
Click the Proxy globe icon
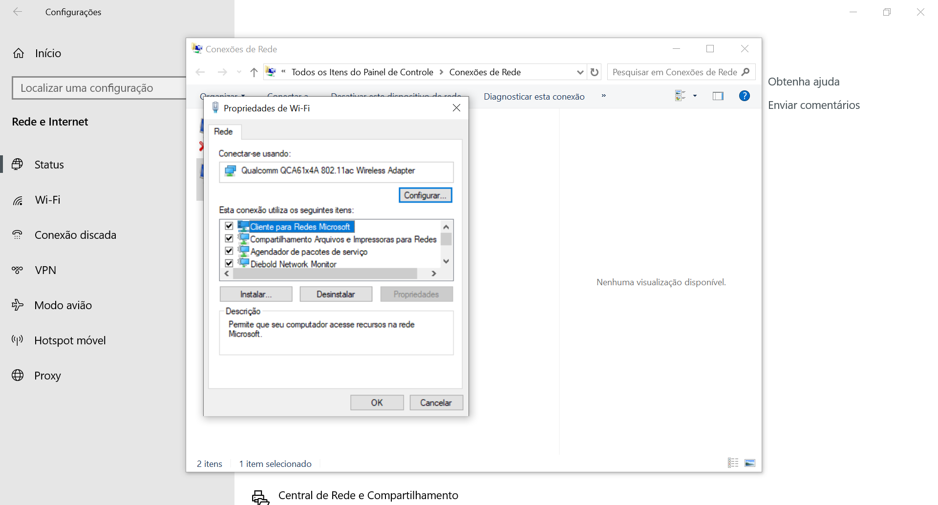point(18,375)
